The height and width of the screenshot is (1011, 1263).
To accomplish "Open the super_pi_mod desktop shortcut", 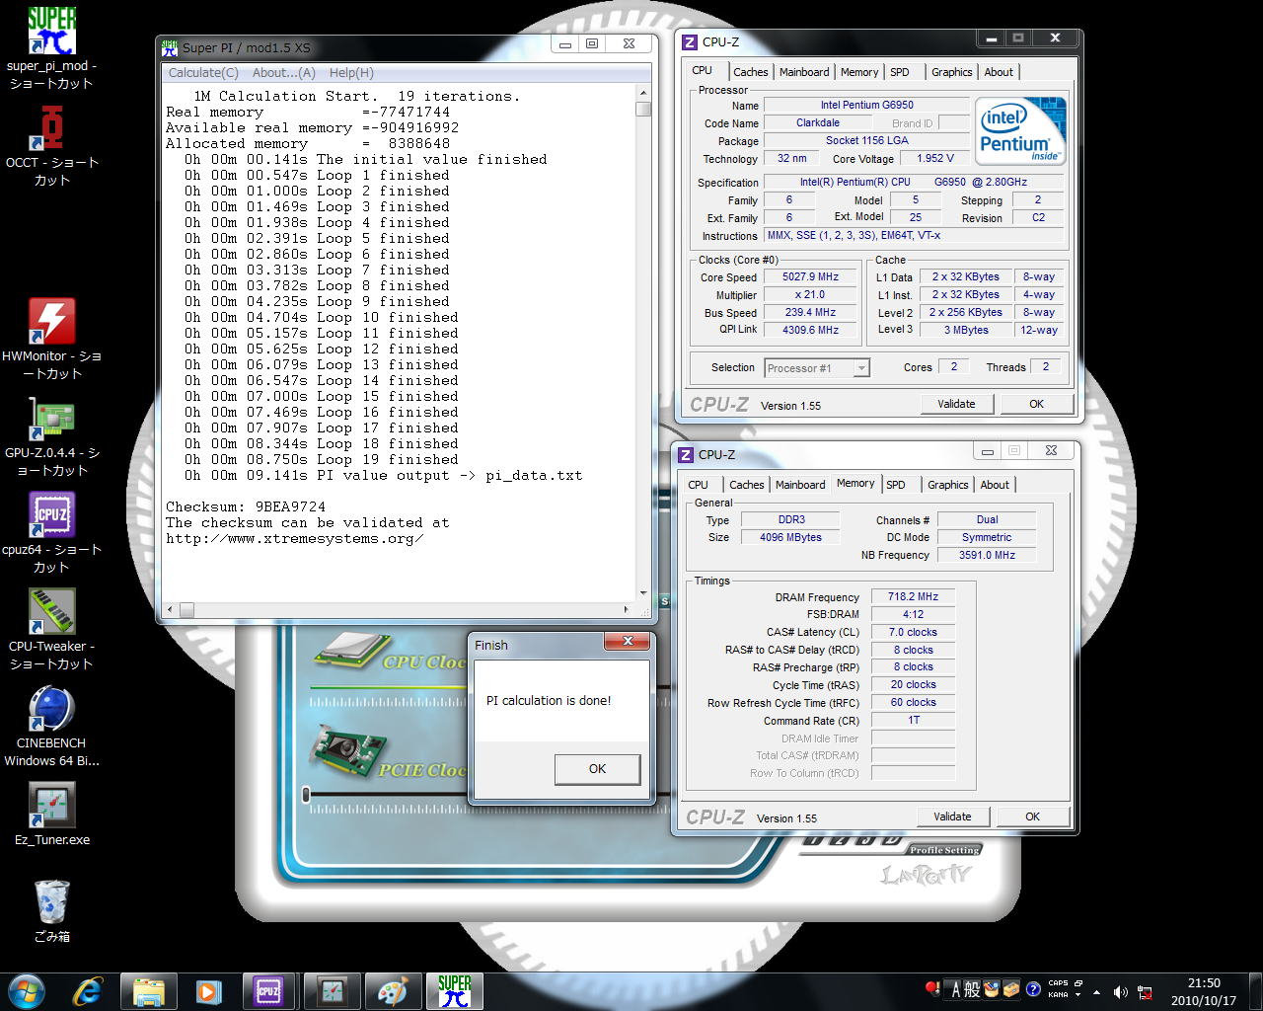I will (51, 47).
